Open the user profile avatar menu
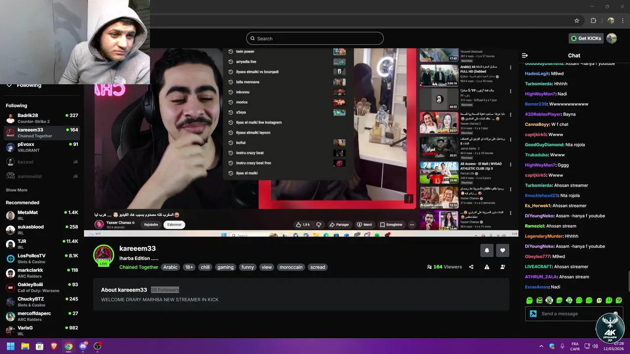The height and width of the screenshot is (354, 630). (611, 38)
